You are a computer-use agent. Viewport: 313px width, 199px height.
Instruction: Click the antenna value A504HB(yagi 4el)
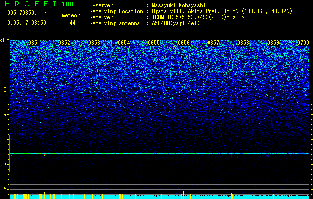tap(176, 23)
